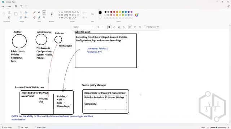The height and width of the screenshot is (129, 231).
Task: Open the font size dropdown
Action: coord(100,27)
